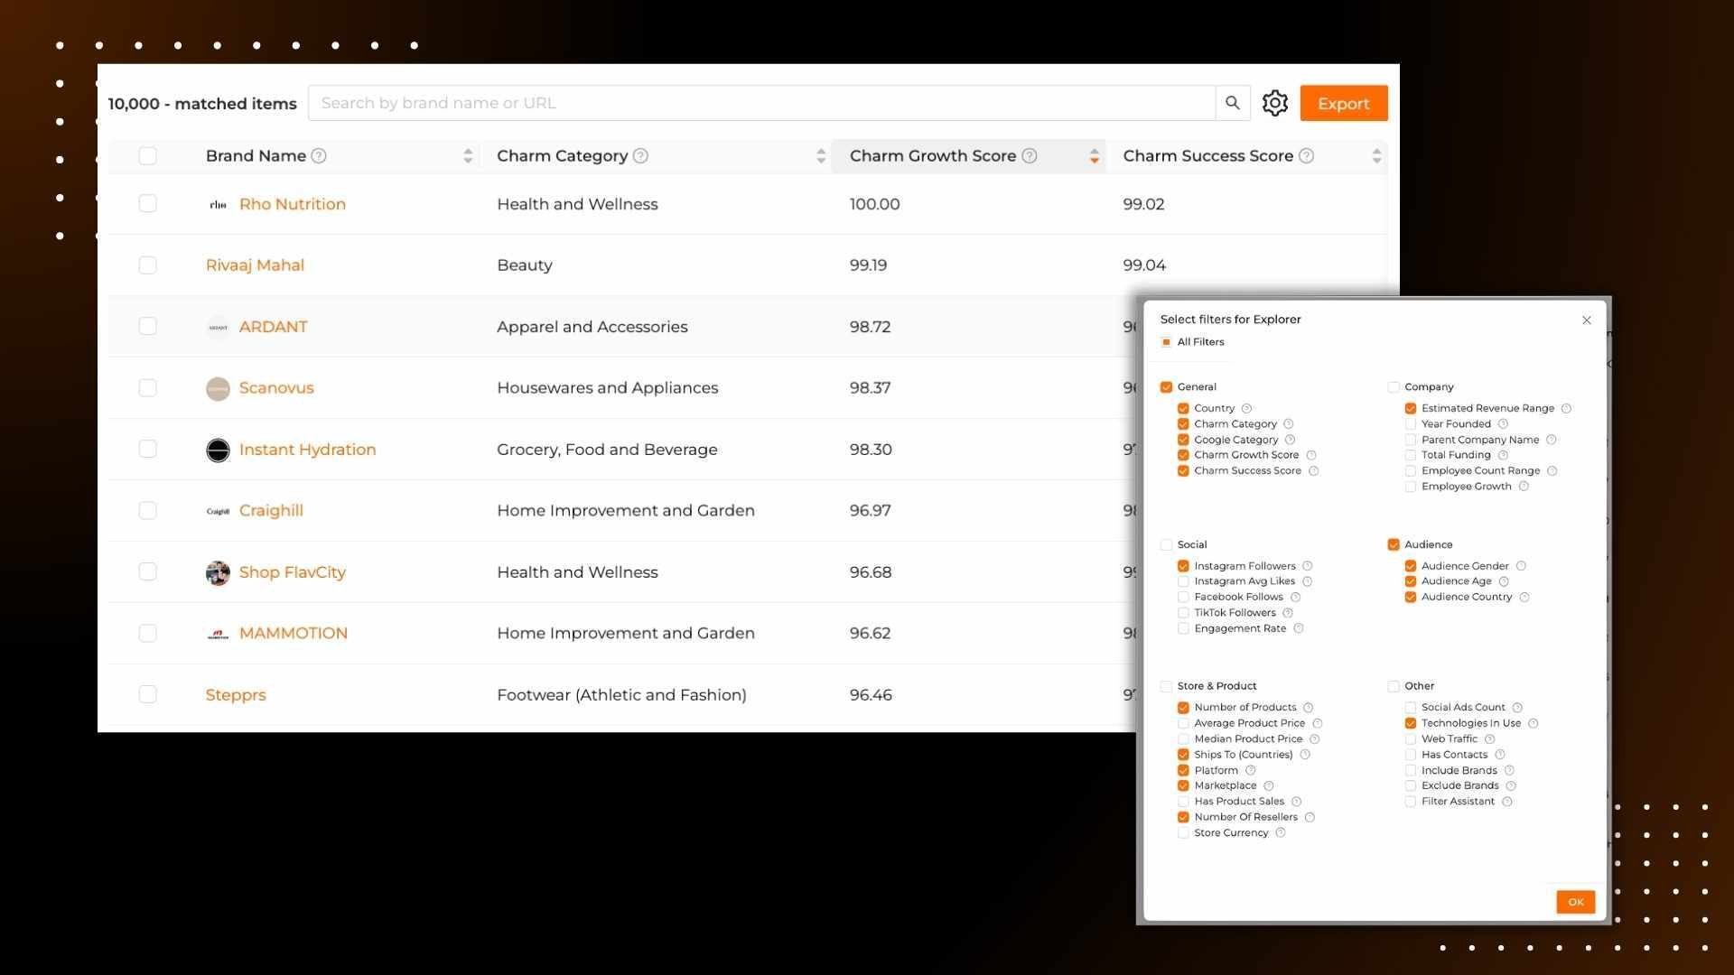Click the MAMMOTION brand logo
The width and height of the screenshot is (1734, 975).
218,634
